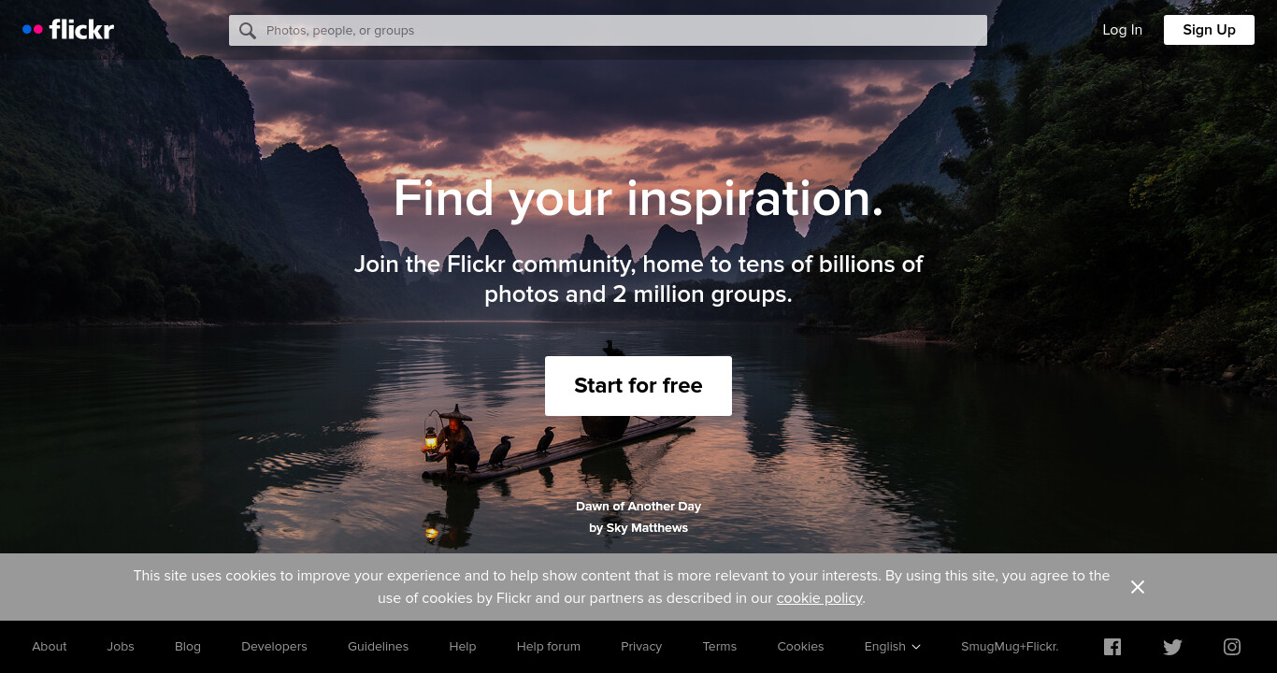Viewport: 1277px width, 673px height.
Task: Click the search magnifier icon
Action: click(x=248, y=31)
